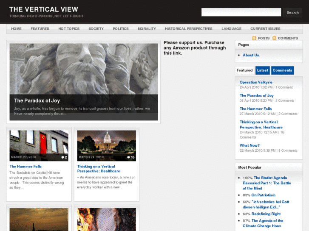Switch to the Latest sidebar tab

(x=263, y=70)
